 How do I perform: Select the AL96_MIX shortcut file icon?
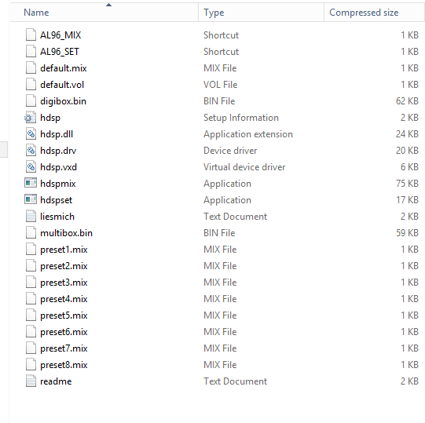point(31,35)
